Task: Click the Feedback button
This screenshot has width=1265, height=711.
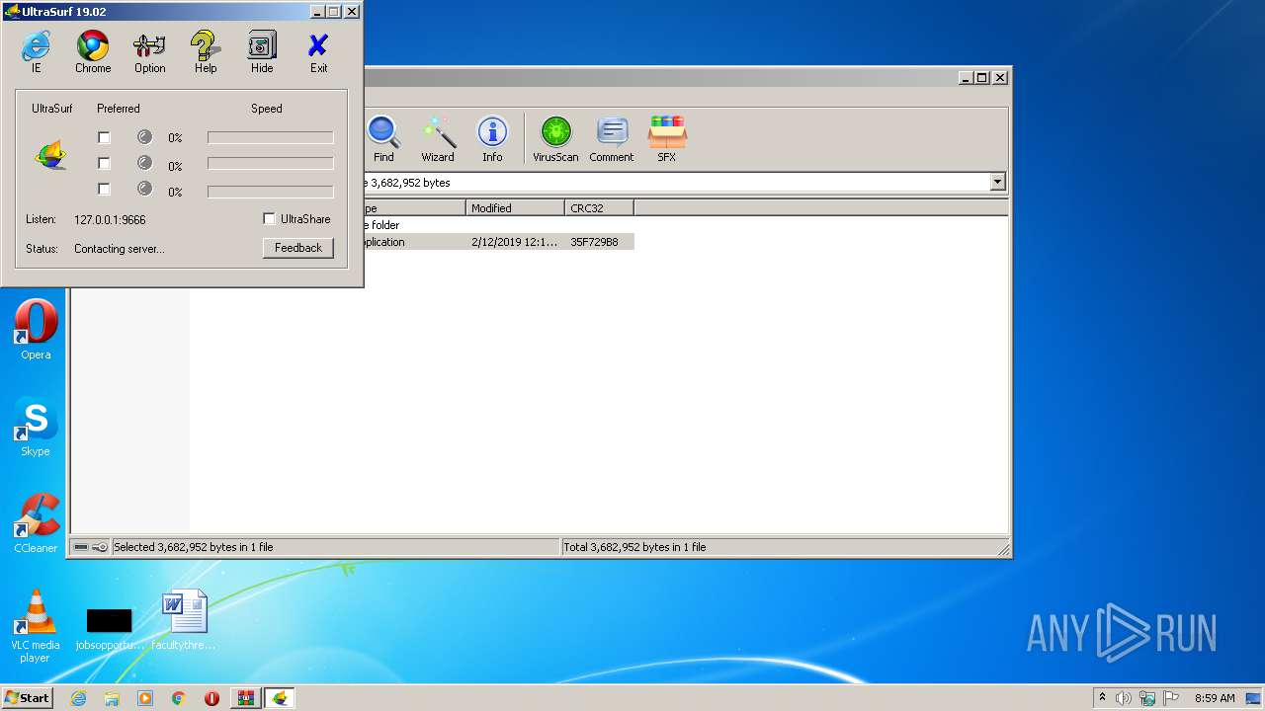Action: pos(297,248)
